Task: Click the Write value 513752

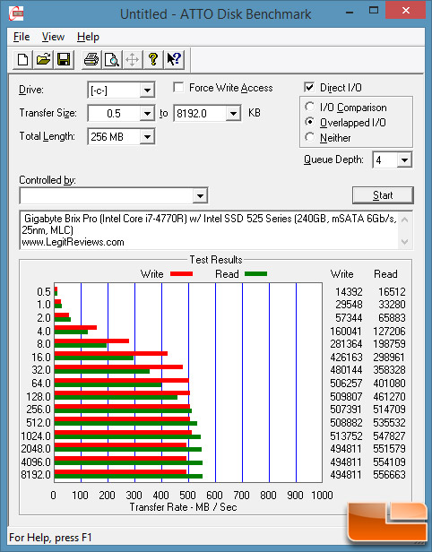Action: 346,436
